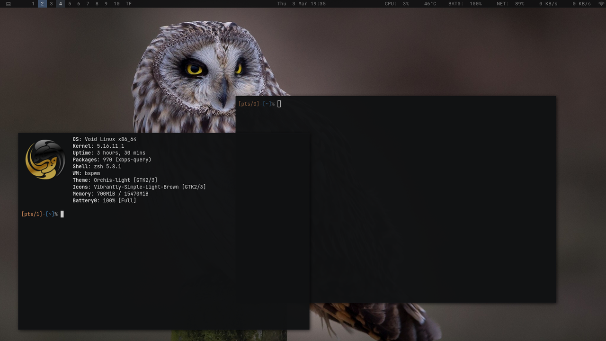Click the Shell: zsh 5.8.1 line

pyautogui.click(x=97, y=167)
